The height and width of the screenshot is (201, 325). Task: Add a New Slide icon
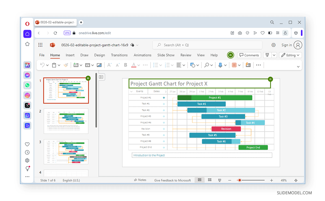pyautogui.click(x=76, y=65)
